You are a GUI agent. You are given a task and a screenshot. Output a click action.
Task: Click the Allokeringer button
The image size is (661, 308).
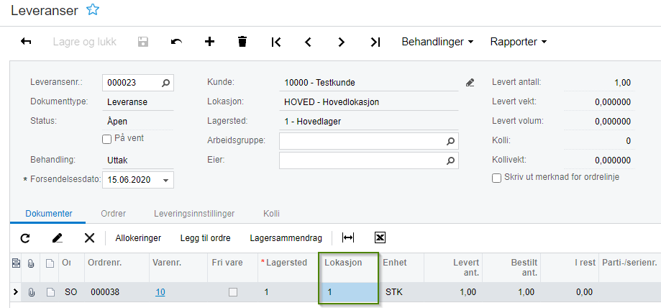pos(138,237)
